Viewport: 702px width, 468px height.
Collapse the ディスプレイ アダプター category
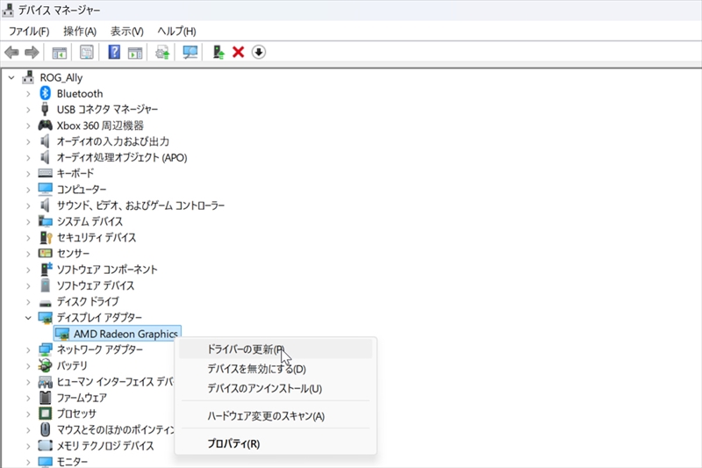(x=28, y=318)
